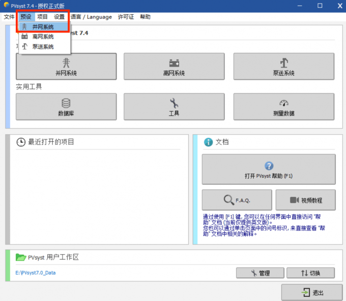Click the wrench icon on 工具 button

[x=174, y=103]
